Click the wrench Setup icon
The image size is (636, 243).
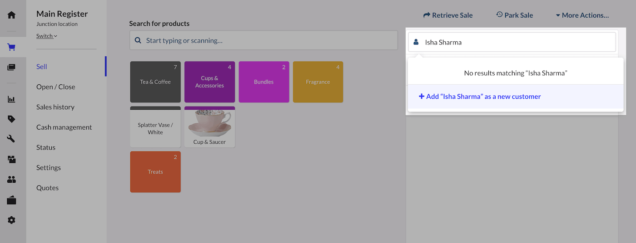(11, 139)
